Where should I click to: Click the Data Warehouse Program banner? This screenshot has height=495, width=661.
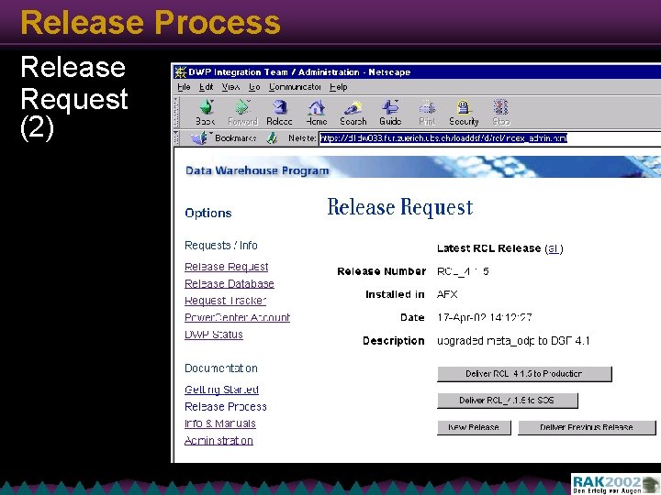(x=418, y=167)
